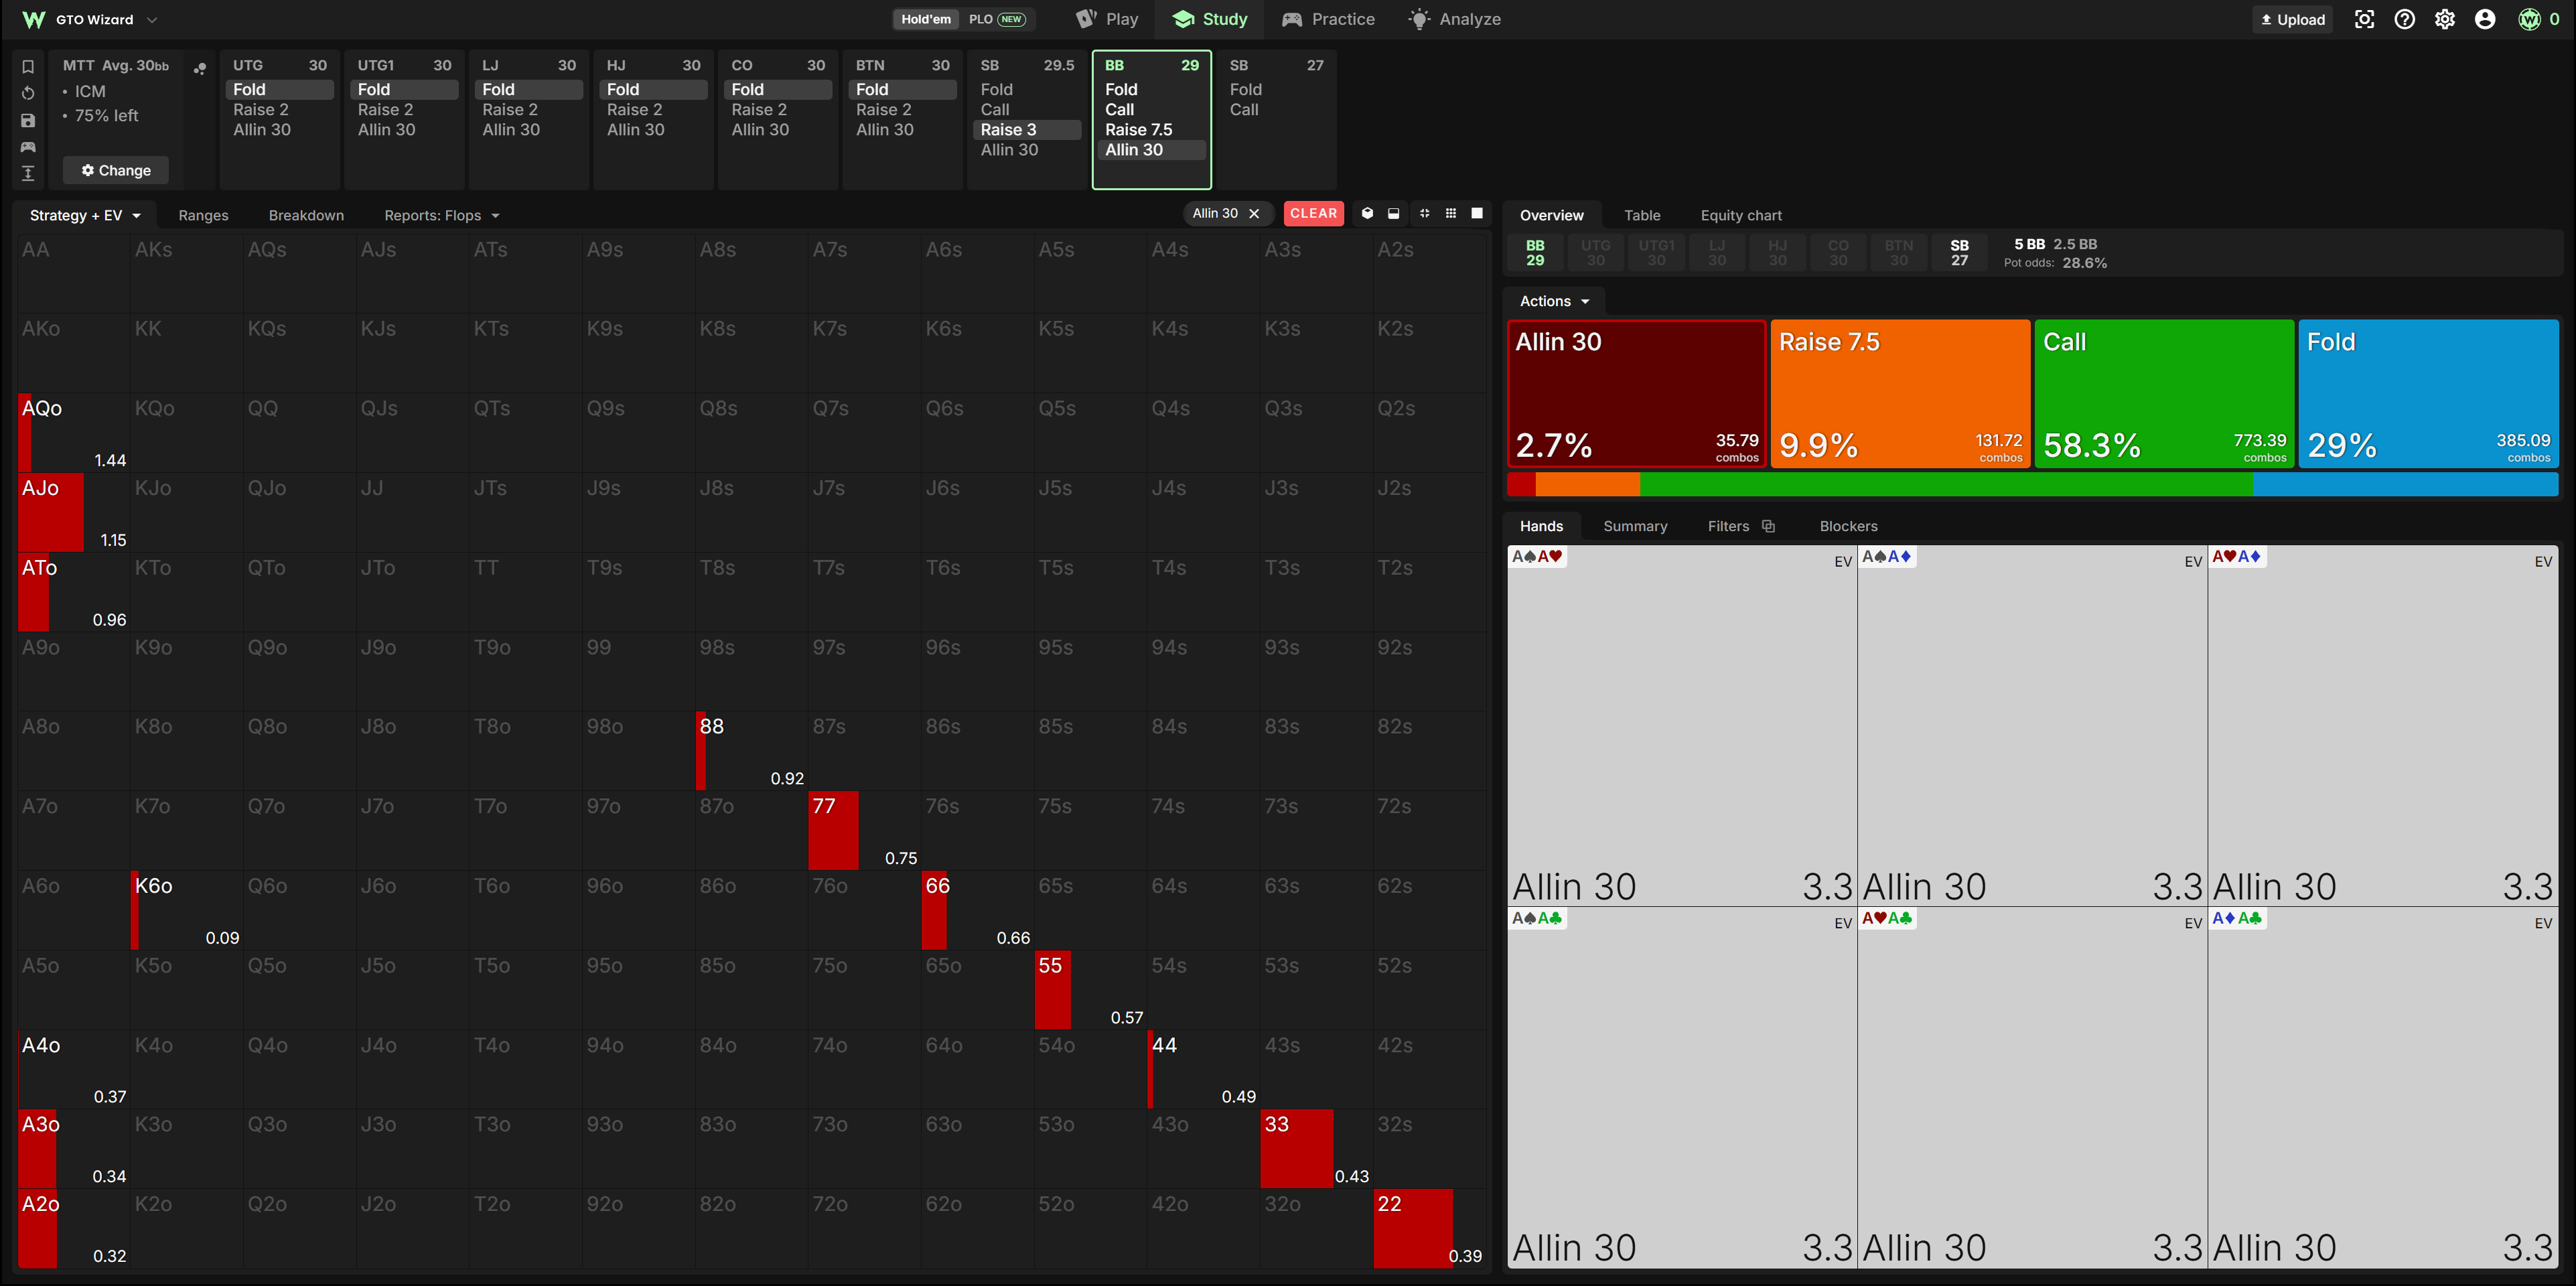Viewport: 2576px width, 1286px height.
Task: Open the Strategy + EV dropdown
Action: pos(85,215)
